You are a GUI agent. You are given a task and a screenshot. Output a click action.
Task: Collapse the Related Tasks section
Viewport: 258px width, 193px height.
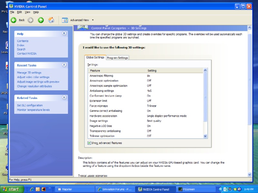[x=64, y=97]
